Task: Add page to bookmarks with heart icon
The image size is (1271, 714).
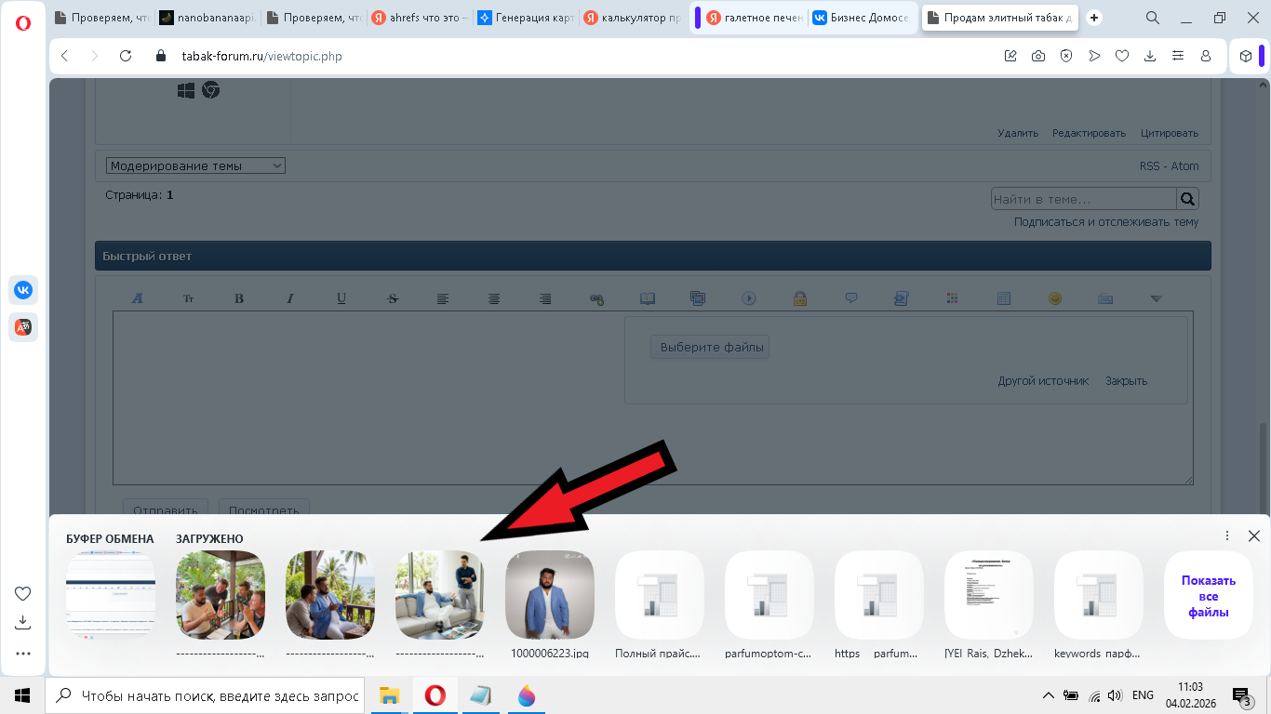Action: point(1122,56)
